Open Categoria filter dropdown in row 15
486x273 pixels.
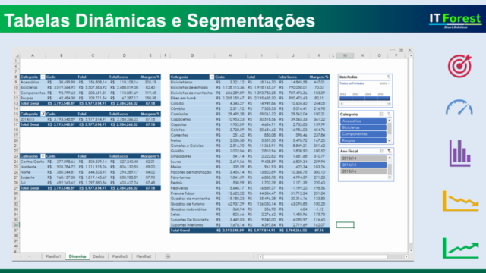(x=43, y=114)
